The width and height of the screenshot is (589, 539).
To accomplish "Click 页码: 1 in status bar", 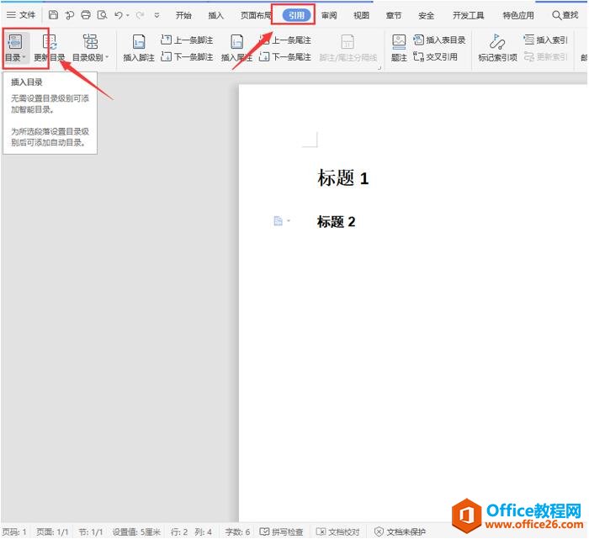I will point(14,532).
